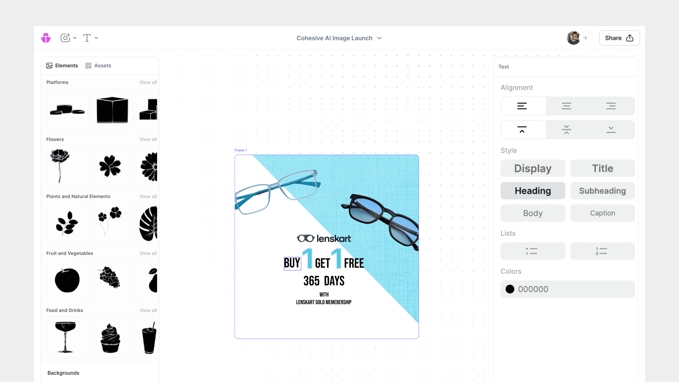
Task: Set vertical alignment to middle
Action: pyautogui.click(x=567, y=130)
